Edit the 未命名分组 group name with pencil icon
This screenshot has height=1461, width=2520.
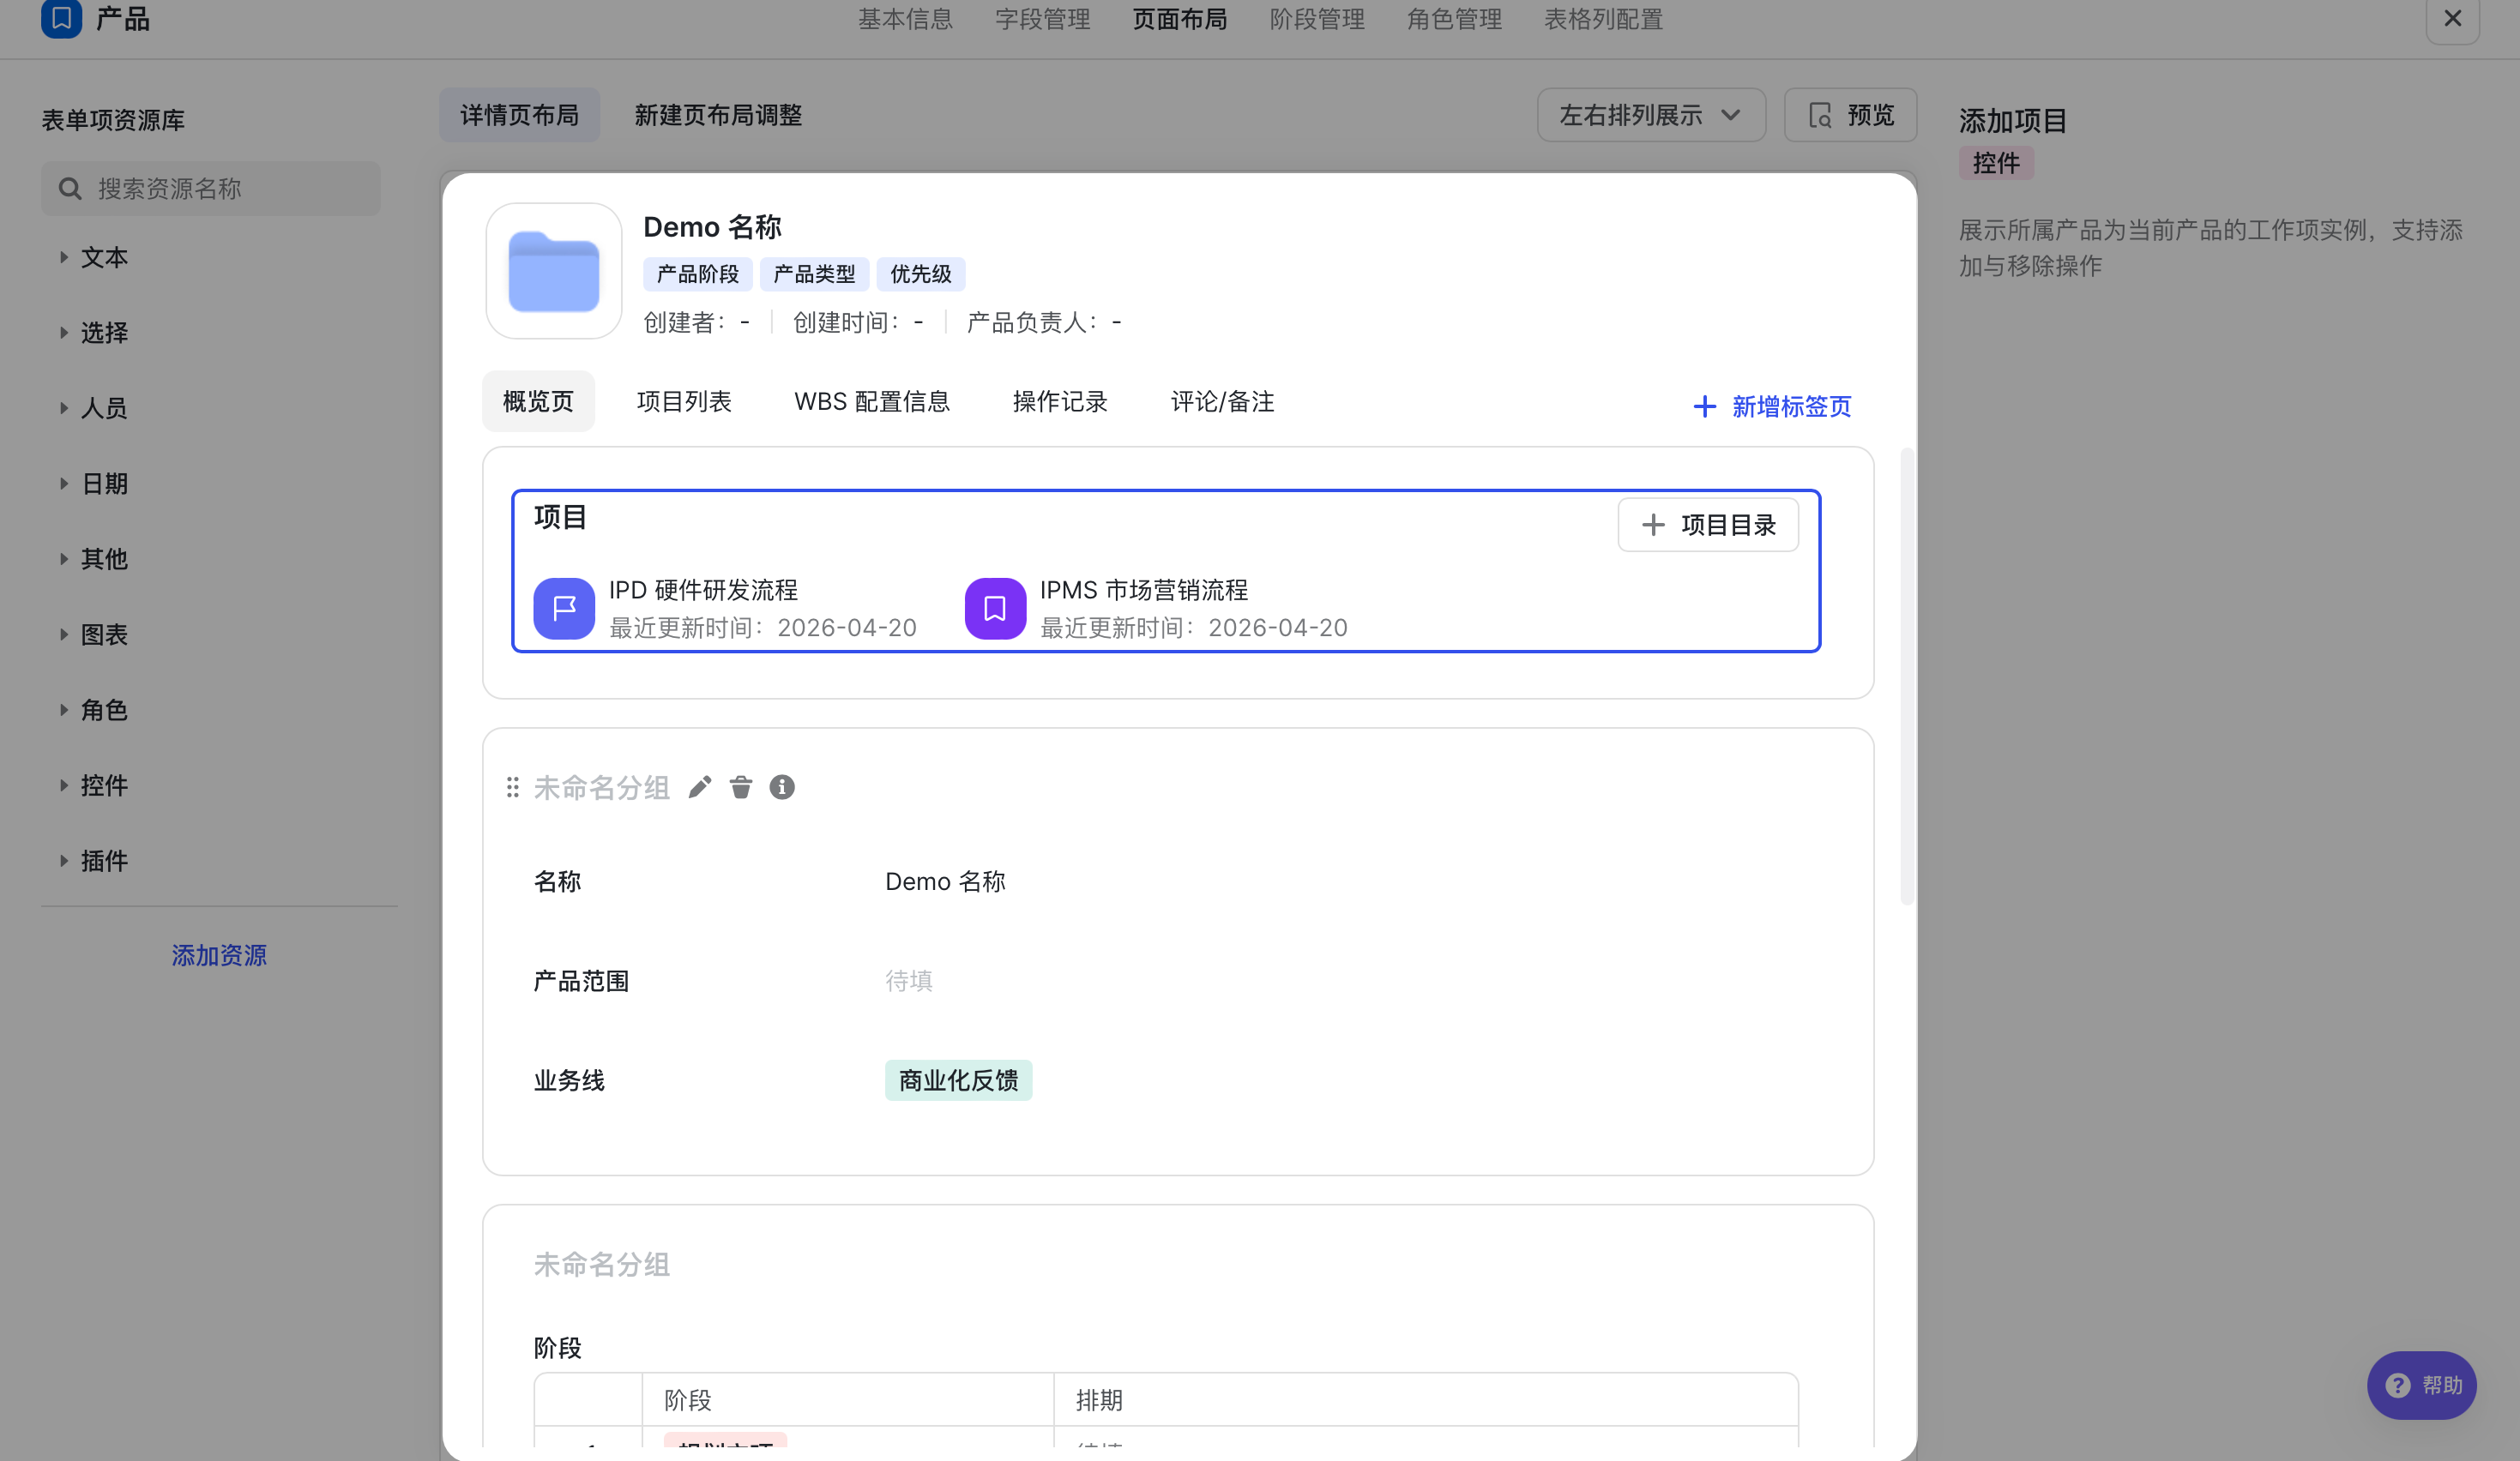point(700,787)
